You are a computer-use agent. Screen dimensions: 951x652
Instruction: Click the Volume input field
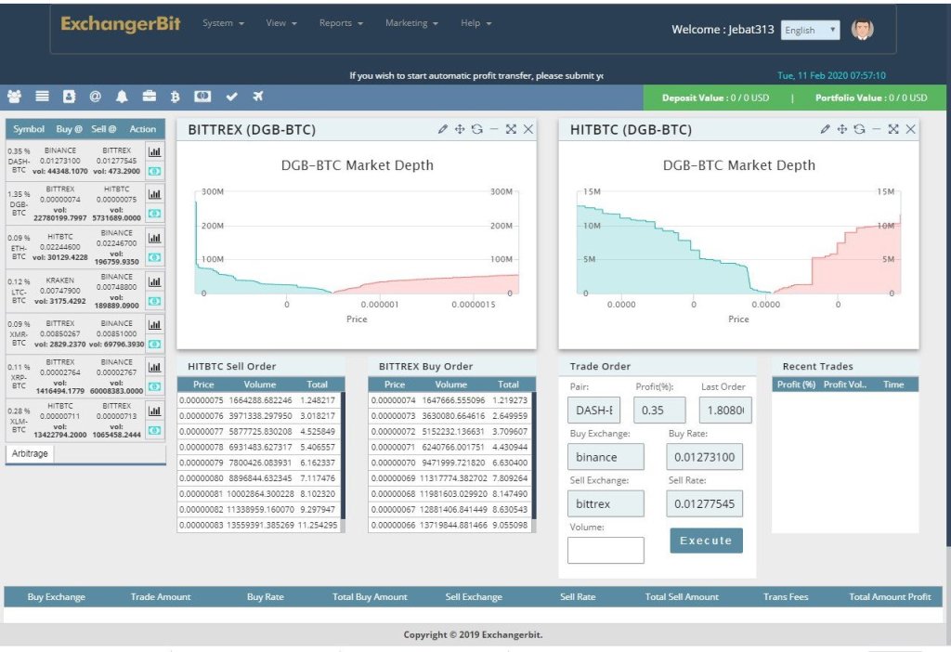coord(605,550)
